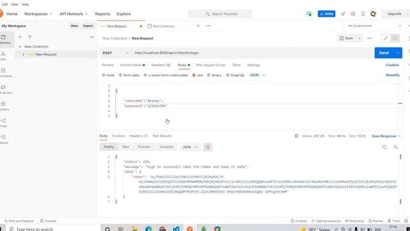410x231 pixels.
Task: Select the raw body type radio
Action: 193,75
